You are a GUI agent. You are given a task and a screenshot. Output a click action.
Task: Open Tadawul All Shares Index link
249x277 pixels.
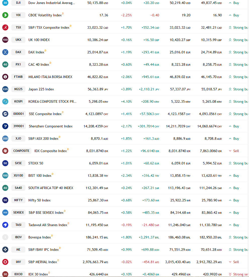pos(48,225)
